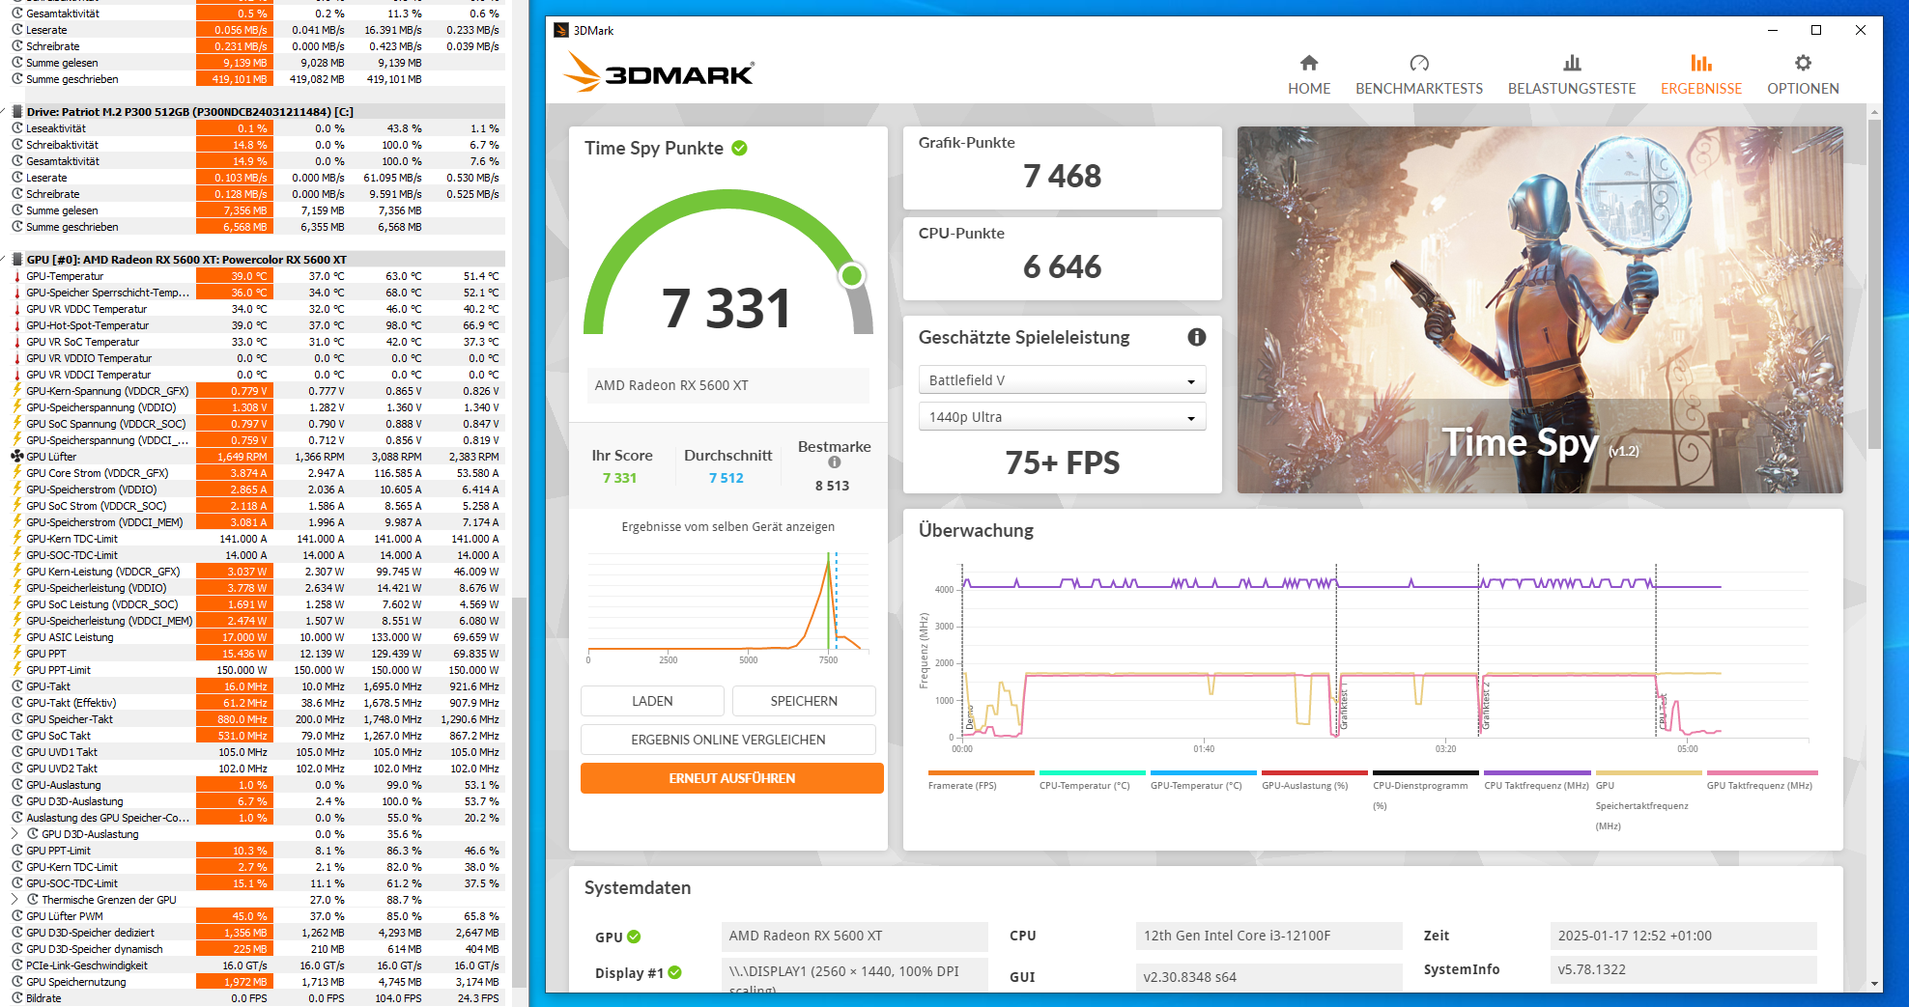Click the green marker on the score gauge
This screenshot has width=1909, height=1007.
[x=851, y=276]
